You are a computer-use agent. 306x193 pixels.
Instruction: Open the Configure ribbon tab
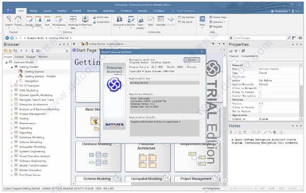pos(159,11)
